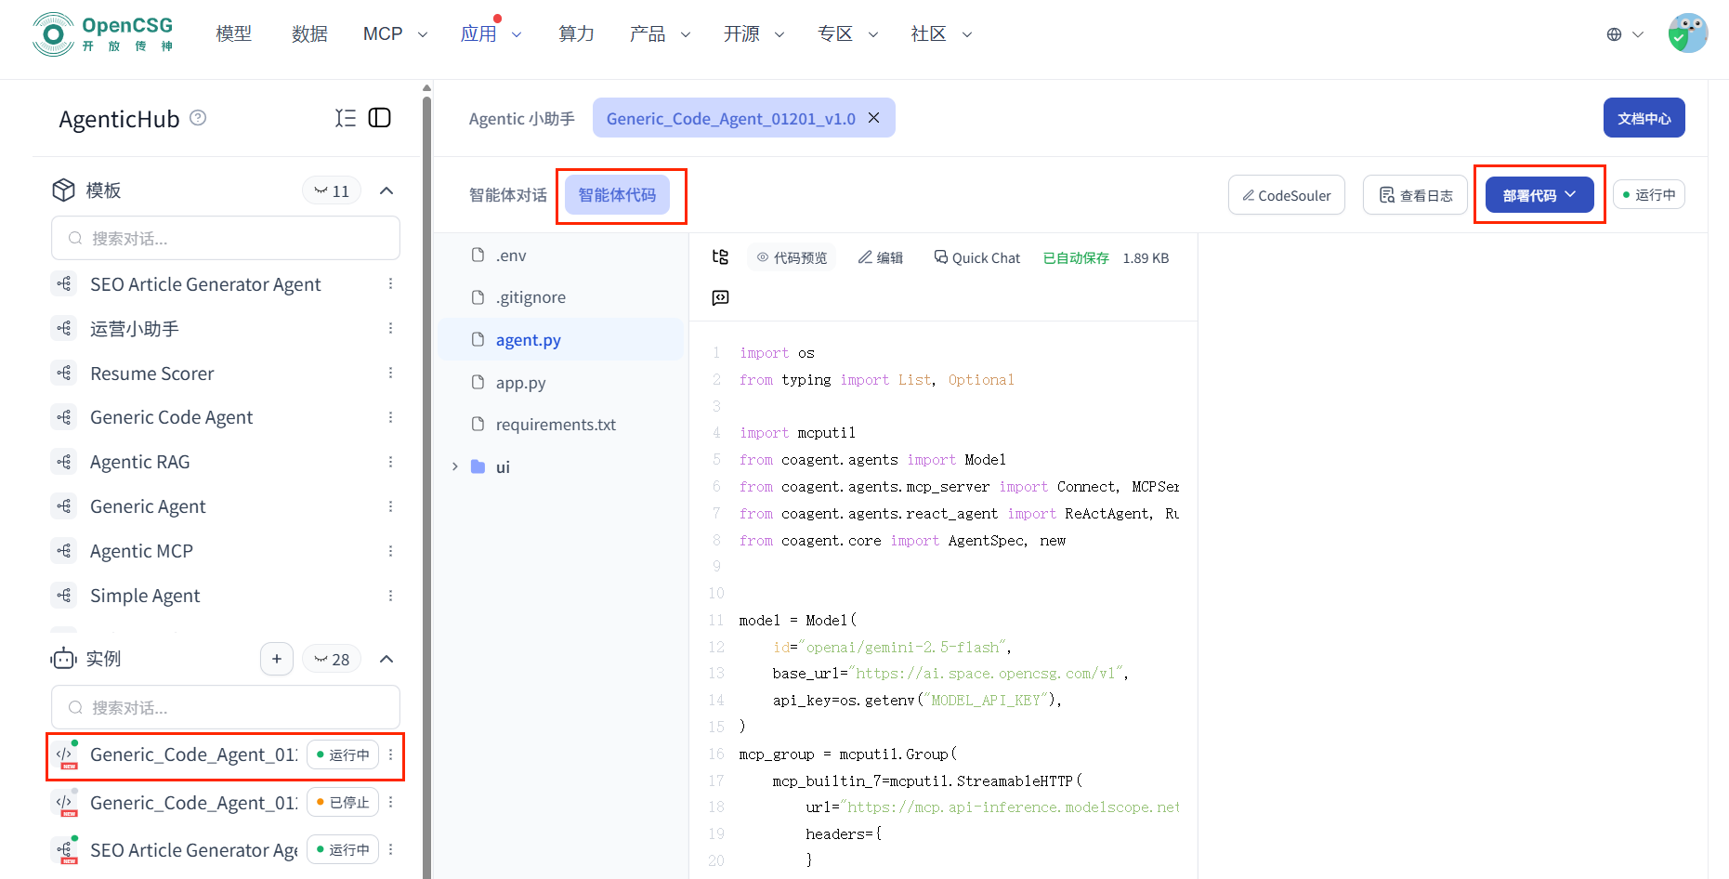Open three-dot menu for Resume Scorer
Image resolution: width=1729 pixels, height=879 pixels.
click(x=390, y=374)
